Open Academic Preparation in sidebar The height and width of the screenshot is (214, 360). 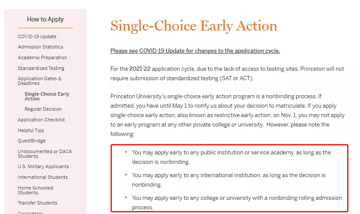tap(42, 57)
